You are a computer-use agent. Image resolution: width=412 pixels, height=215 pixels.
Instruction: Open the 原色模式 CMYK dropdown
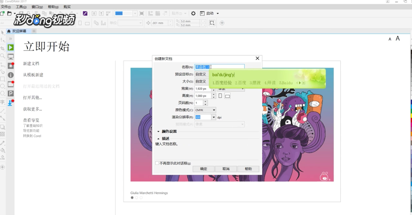205,110
